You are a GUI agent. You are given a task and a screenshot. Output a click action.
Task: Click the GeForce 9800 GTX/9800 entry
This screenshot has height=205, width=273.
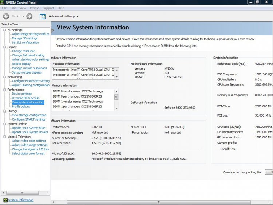coord(180,108)
